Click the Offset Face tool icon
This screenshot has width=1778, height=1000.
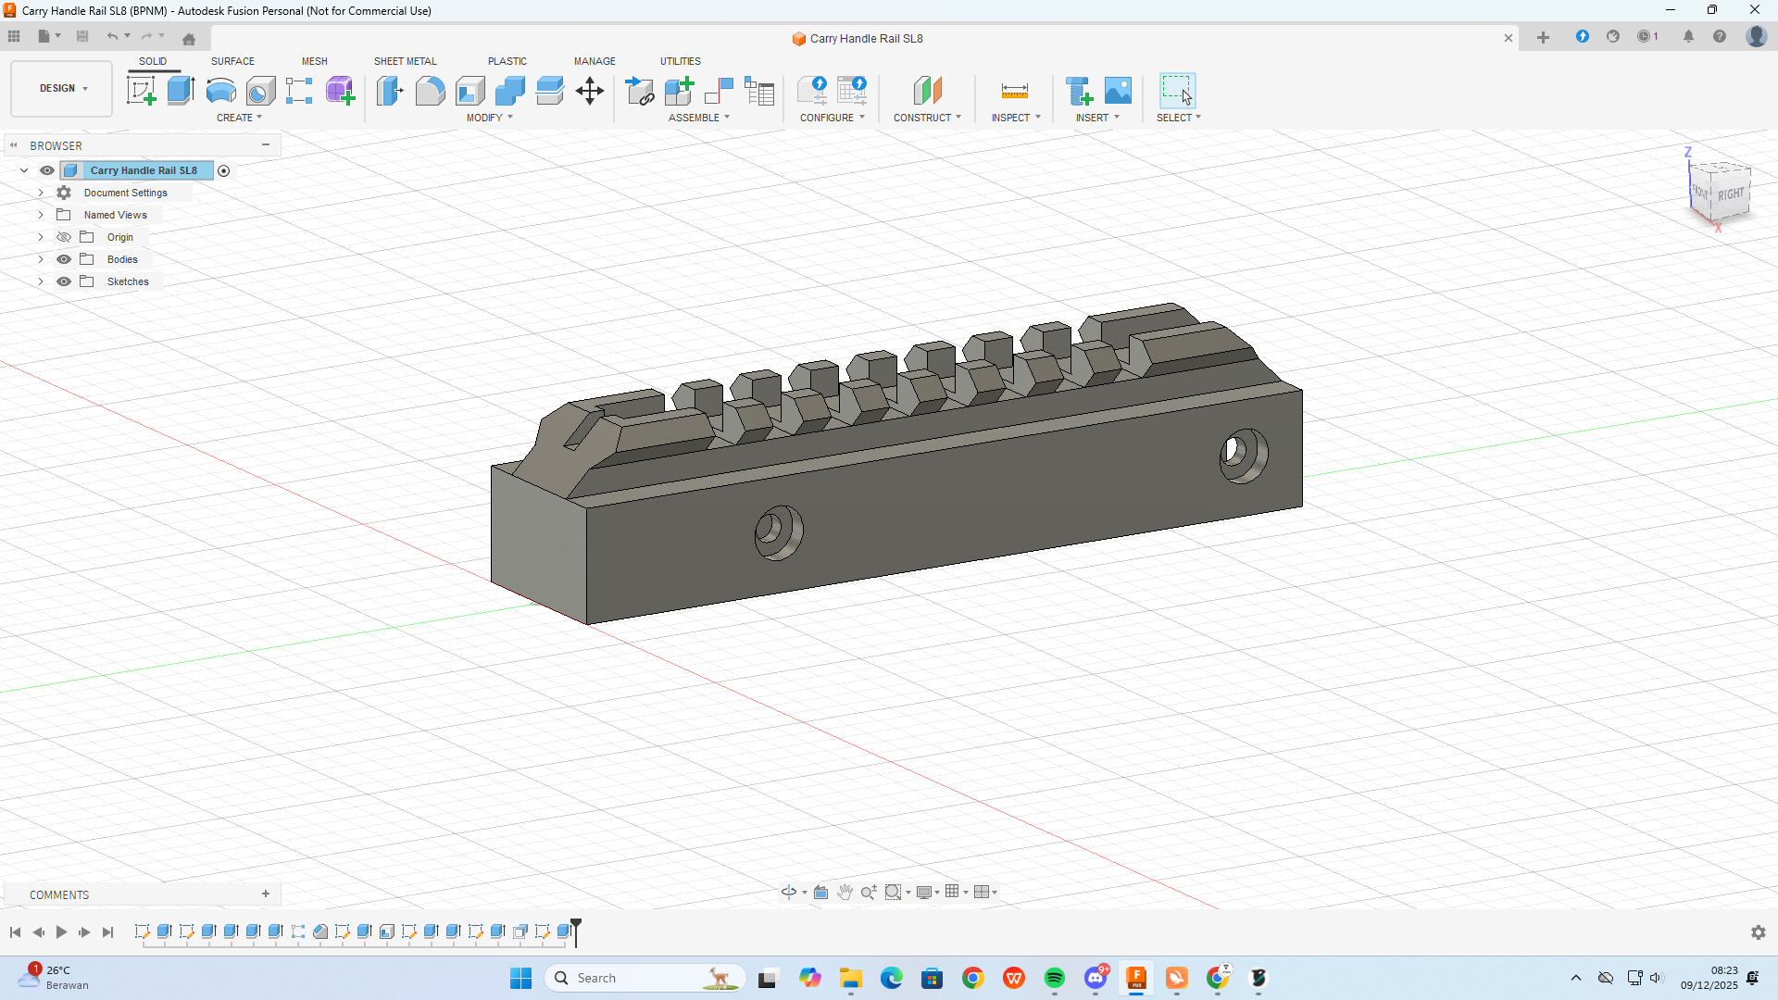[x=549, y=91]
